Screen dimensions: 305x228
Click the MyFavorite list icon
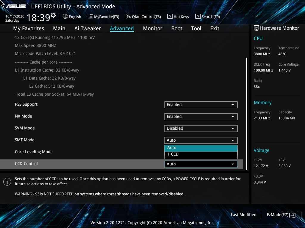coord(90,17)
